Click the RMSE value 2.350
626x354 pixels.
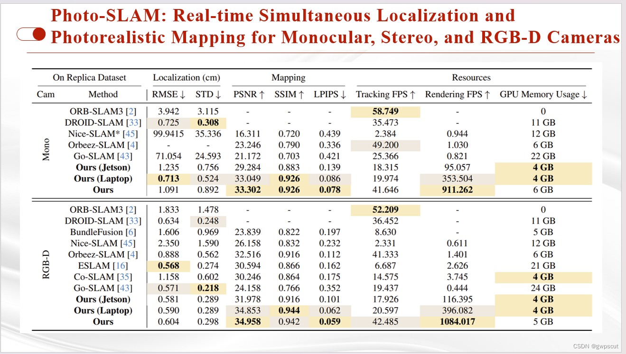[169, 244]
